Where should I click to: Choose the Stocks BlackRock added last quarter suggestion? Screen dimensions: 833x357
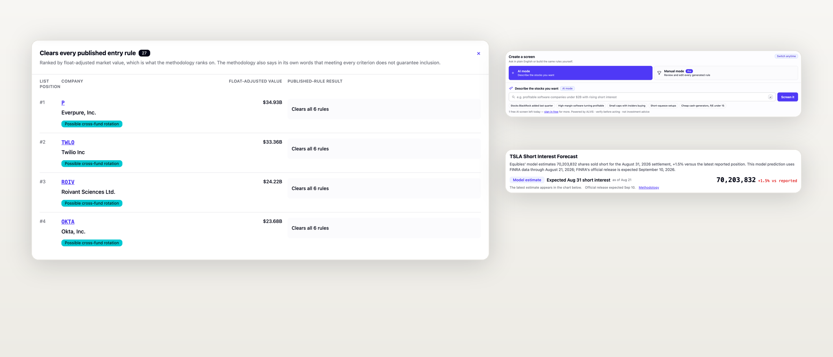click(x=532, y=106)
